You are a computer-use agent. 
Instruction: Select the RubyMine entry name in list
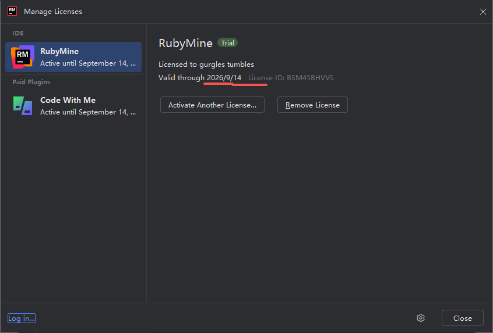pyautogui.click(x=59, y=51)
